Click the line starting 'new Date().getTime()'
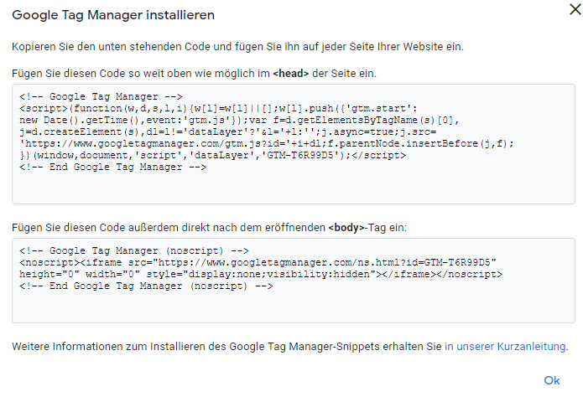Image resolution: width=583 pixels, height=397 pixels. [239, 121]
